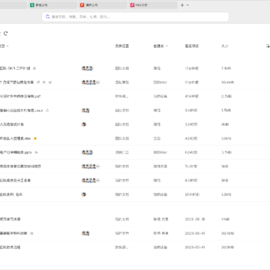
Task: Sort by the 最近修改 column header
Action: [x=192, y=46]
